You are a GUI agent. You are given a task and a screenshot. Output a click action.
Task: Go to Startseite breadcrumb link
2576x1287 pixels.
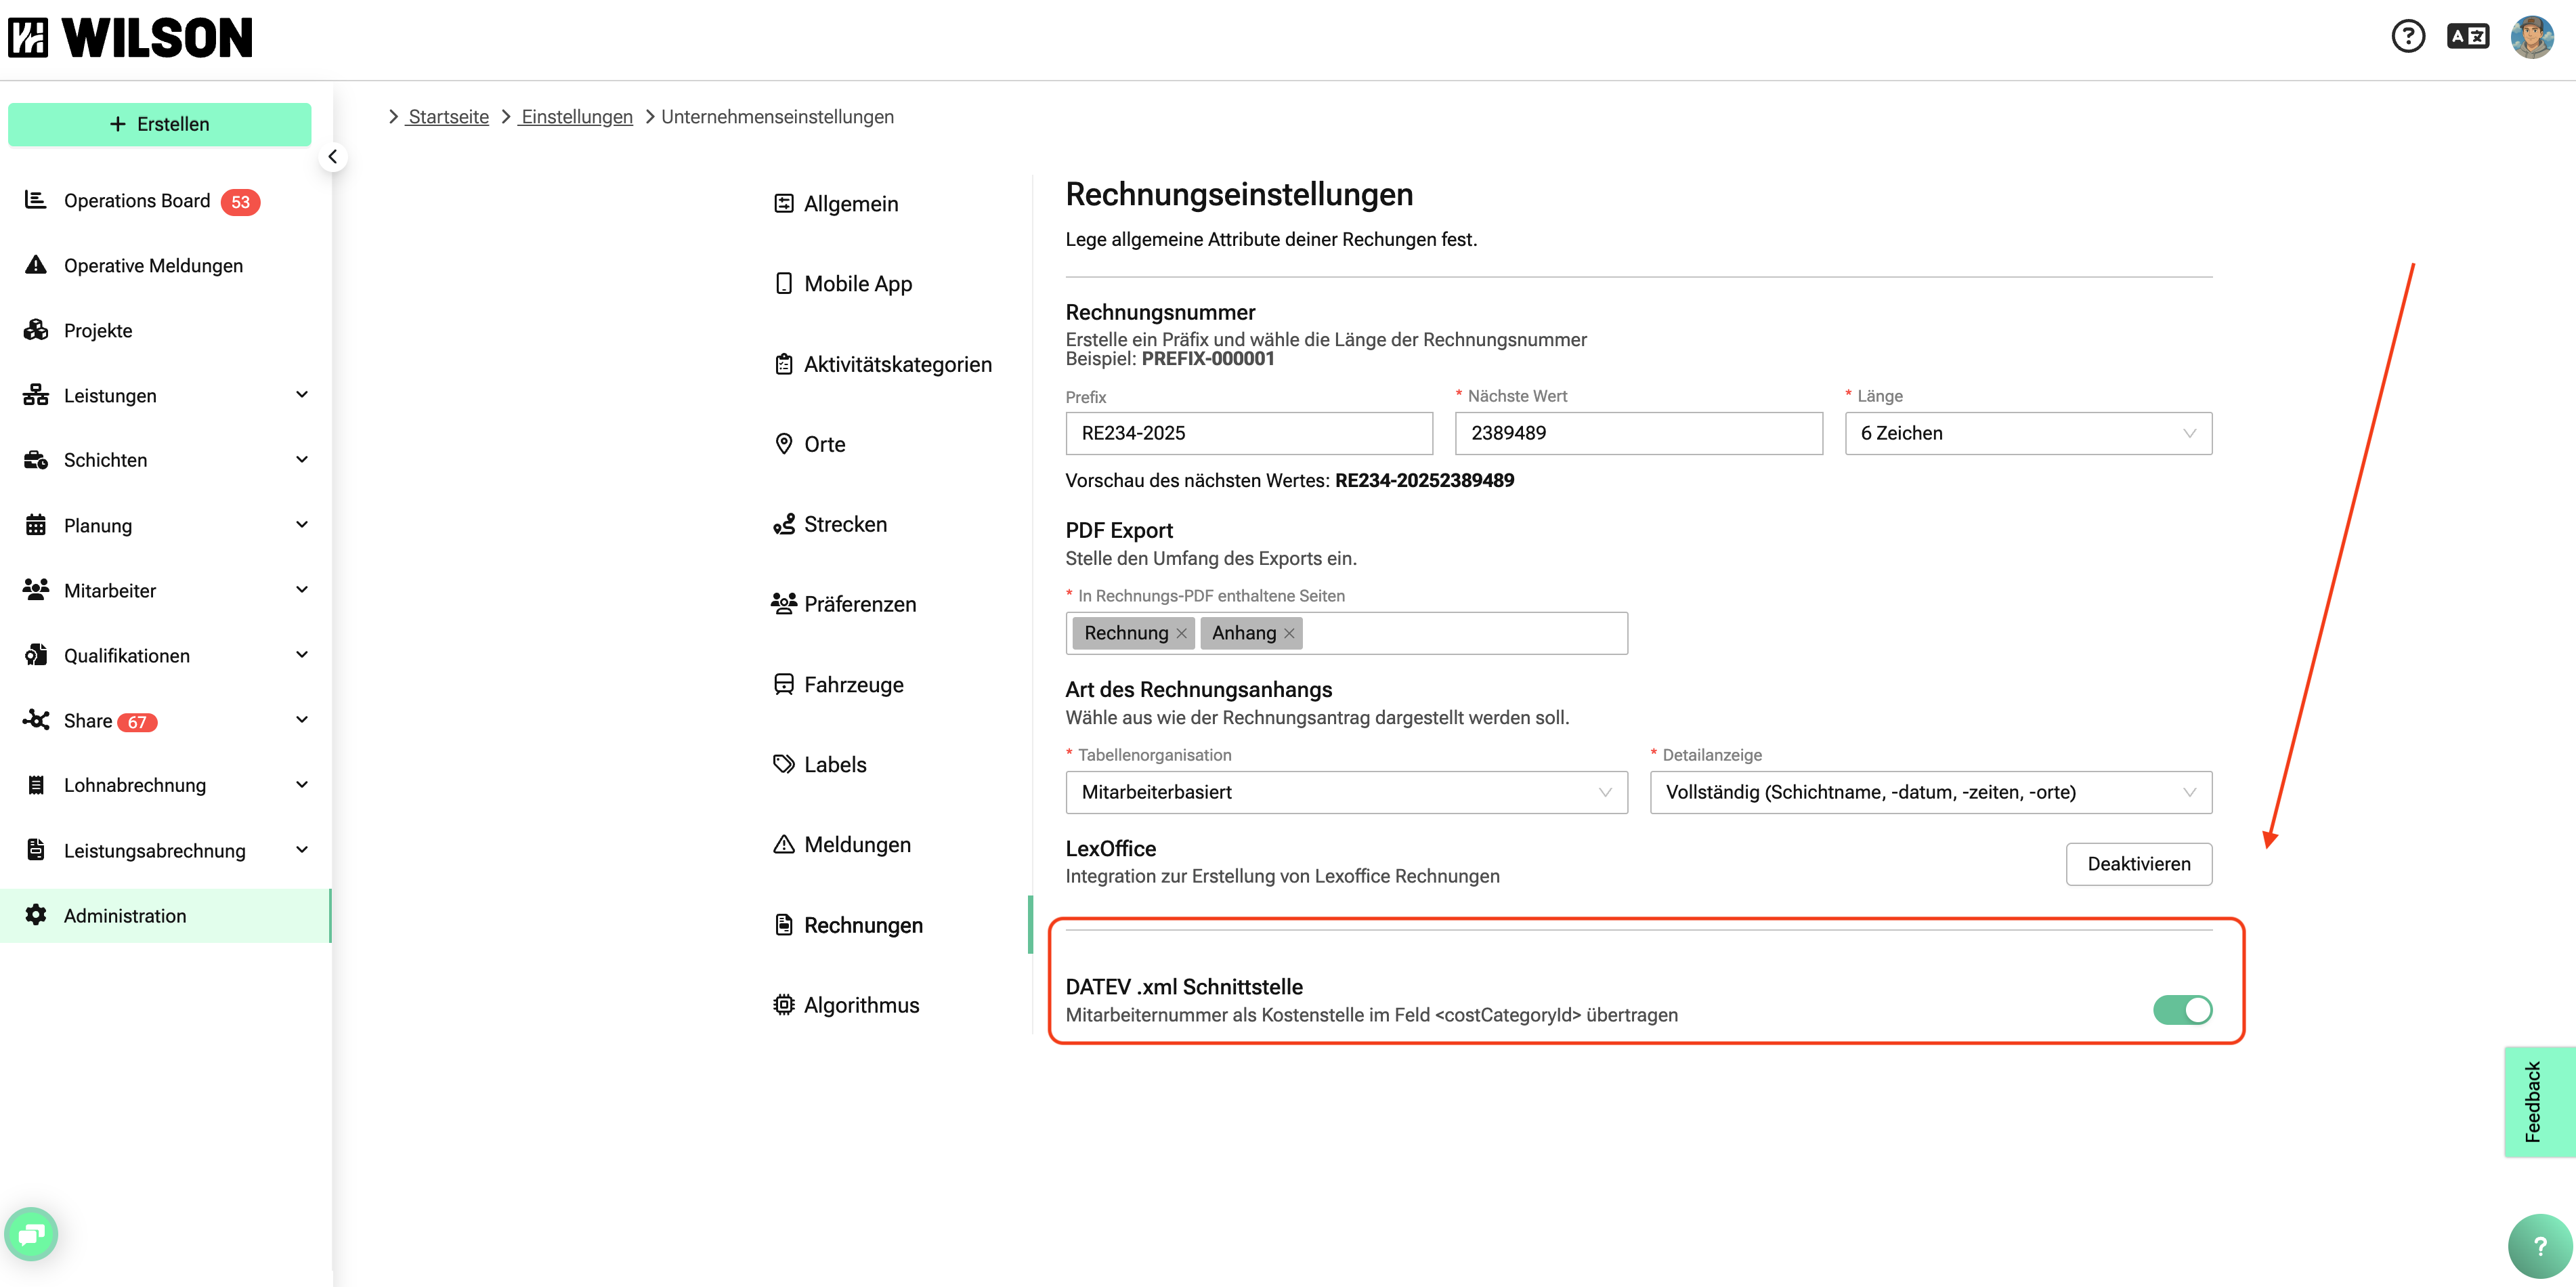click(x=448, y=117)
